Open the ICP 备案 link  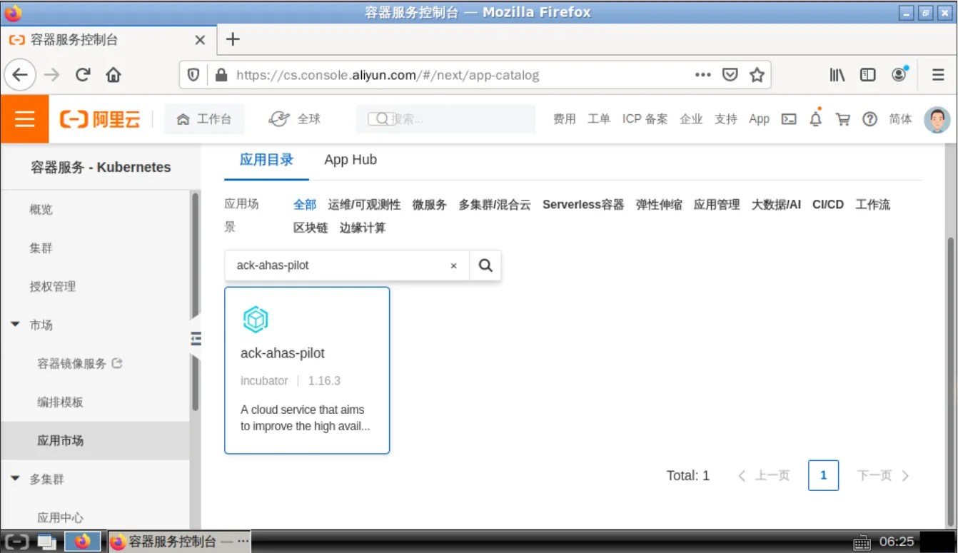coord(645,119)
